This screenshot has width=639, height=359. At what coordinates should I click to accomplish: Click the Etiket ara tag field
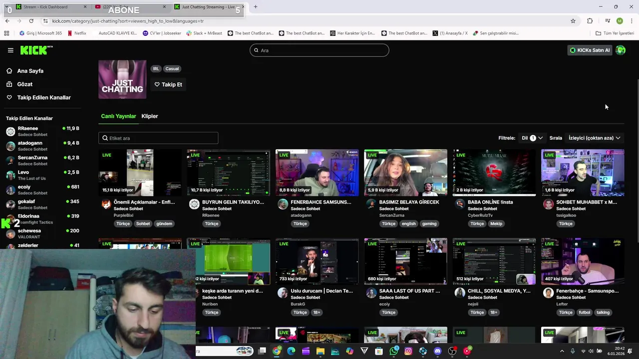[158, 138]
